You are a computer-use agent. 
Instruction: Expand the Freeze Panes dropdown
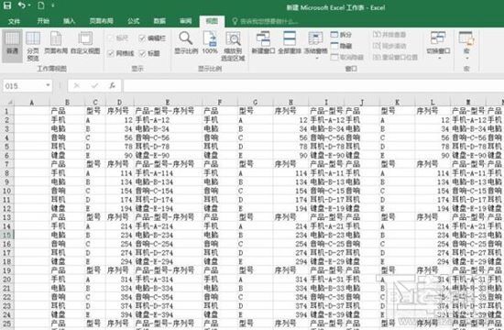(x=317, y=59)
